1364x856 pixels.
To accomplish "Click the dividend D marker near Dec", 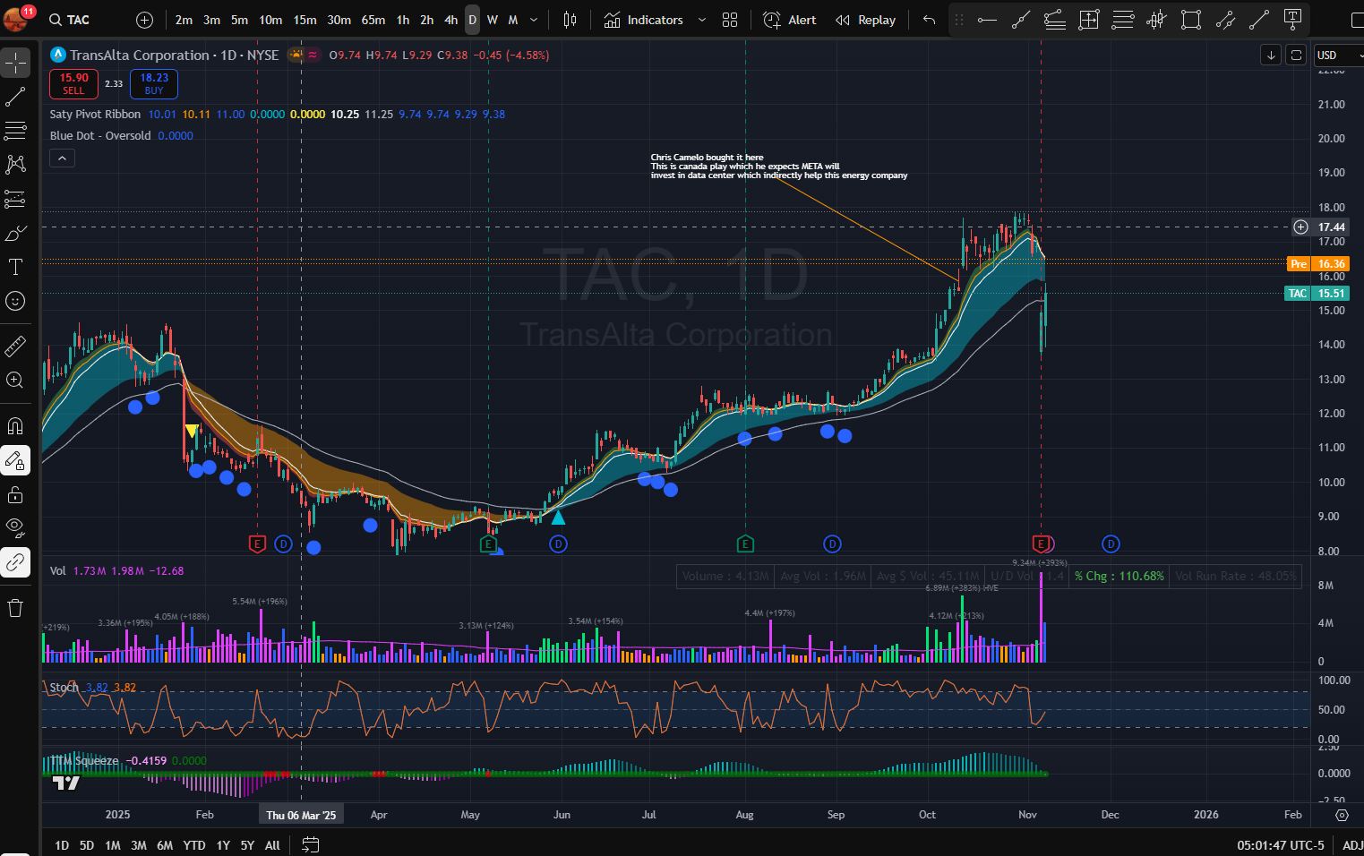I will tap(1111, 544).
